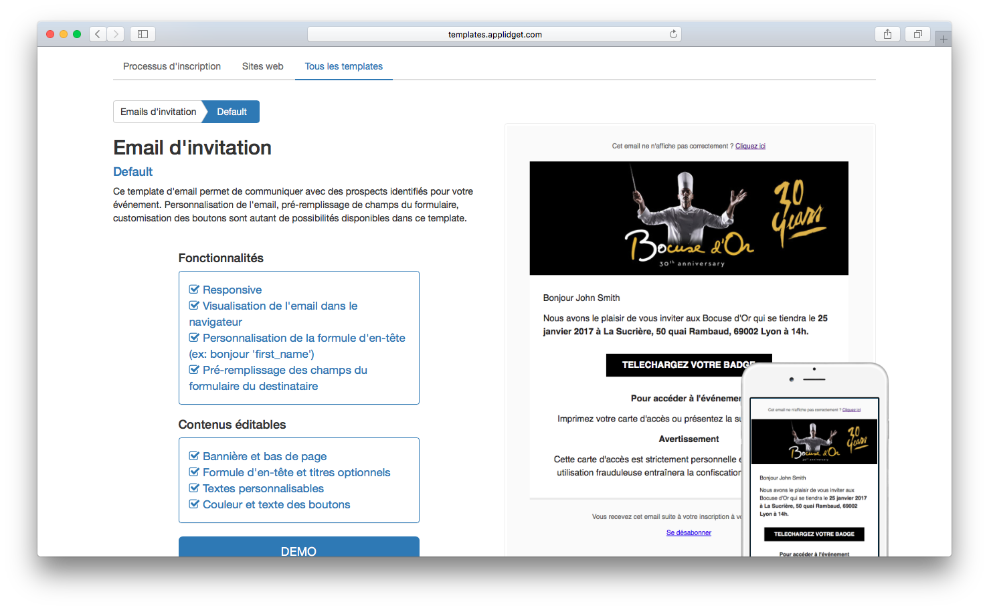Image resolution: width=989 pixels, height=610 pixels.
Task: Click the Textes personnalisables item text
Action: [x=263, y=488]
